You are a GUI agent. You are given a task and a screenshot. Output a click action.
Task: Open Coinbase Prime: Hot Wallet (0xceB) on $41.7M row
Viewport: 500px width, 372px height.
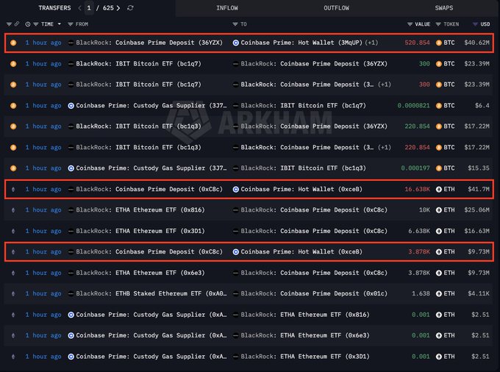[301, 189]
